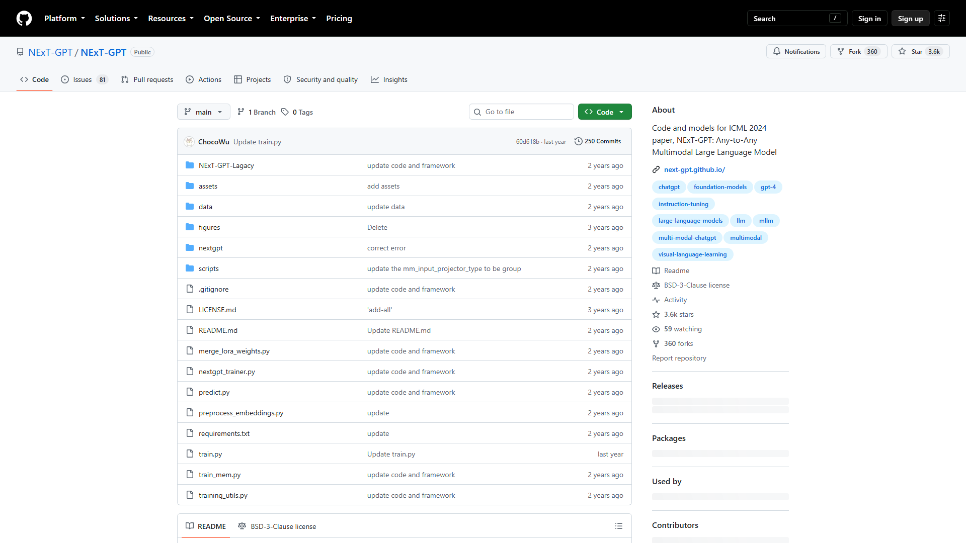Click the commit history clock icon

click(579, 142)
